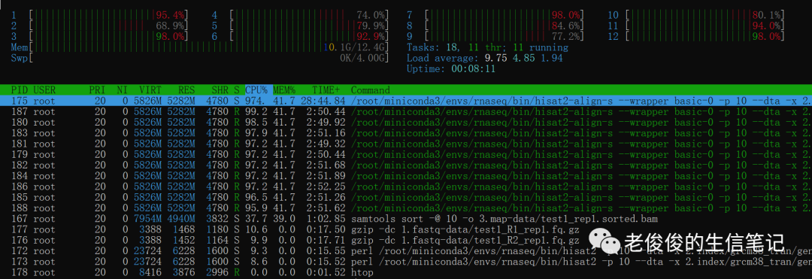Select process row with PID 180
Screen dimensions: 812x279
[x=406, y=122]
